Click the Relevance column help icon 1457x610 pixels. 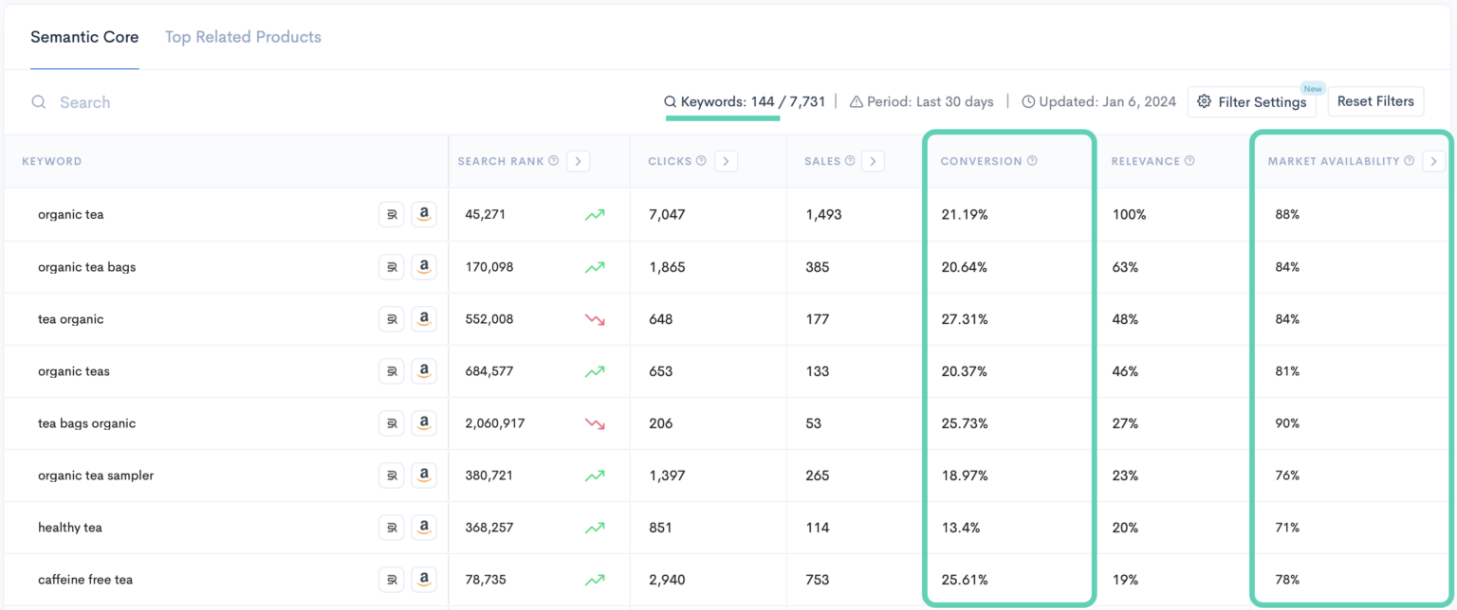[1190, 161]
